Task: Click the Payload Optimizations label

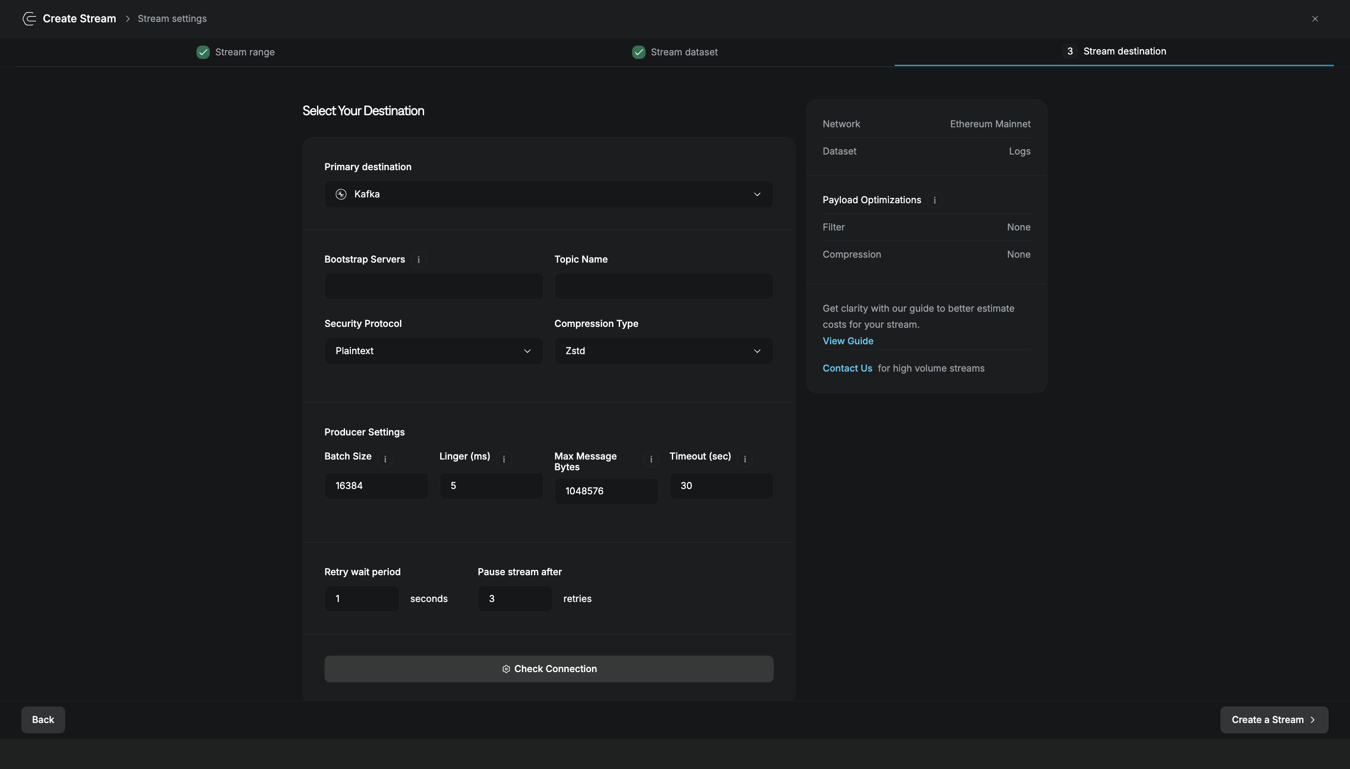Action: (x=872, y=200)
